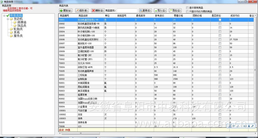This screenshot has height=138, width=258.
Task: Click the 导入(I) import button
Action: [x=160, y=10]
